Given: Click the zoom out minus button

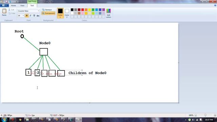Looking at the screenshot, I should pos(196,115).
